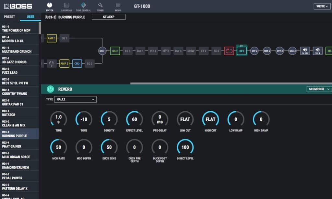Image resolution: width=332 pixels, height=199 pixels.
Task: Select the FX 3 block
Action: pyautogui.click(x=216, y=51)
